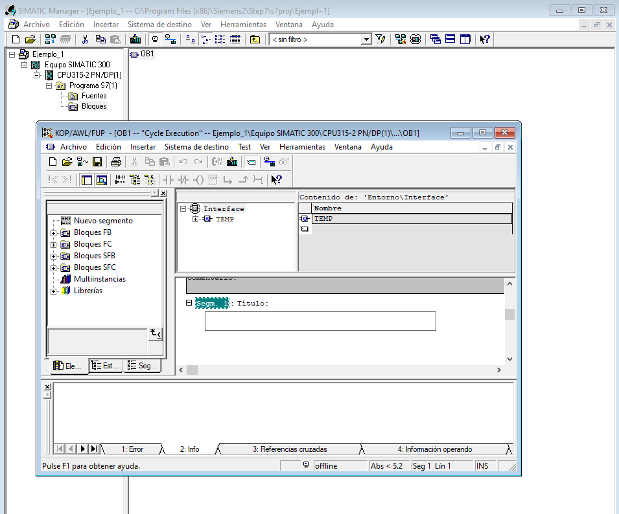619x514 pixels.
Task: Click New block icon in KOP/AWL/FUP toolbar
Action: tap(53, 162)
